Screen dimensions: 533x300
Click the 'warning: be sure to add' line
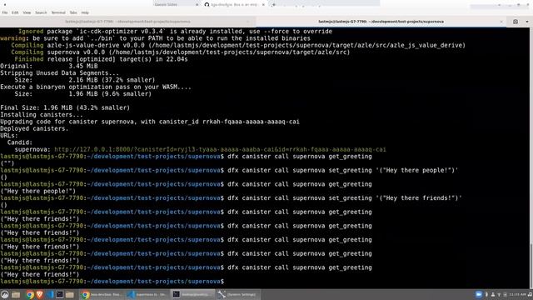(156, 38)
